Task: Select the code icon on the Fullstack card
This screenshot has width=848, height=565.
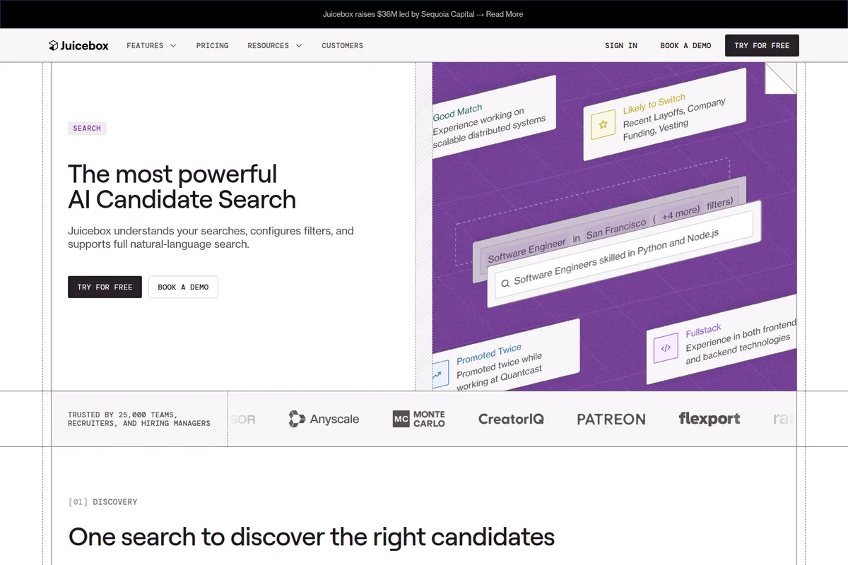Action: 665,347
